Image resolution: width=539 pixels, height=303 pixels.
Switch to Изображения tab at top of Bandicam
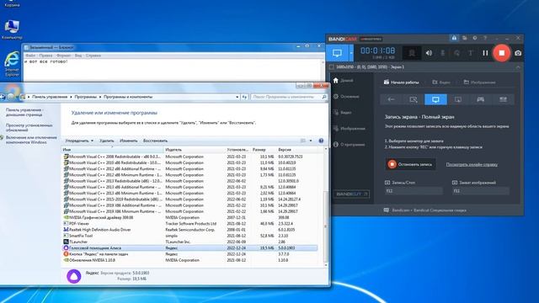(x=479, y=82)
